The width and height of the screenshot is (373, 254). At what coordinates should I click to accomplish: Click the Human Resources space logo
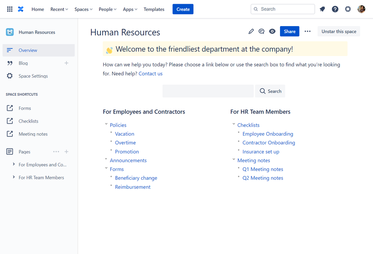[10, 32]
